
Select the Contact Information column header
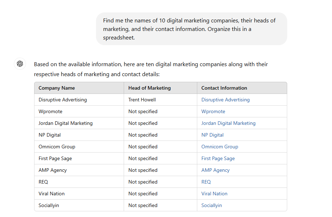pyautogui.click(x=224, y=88)
